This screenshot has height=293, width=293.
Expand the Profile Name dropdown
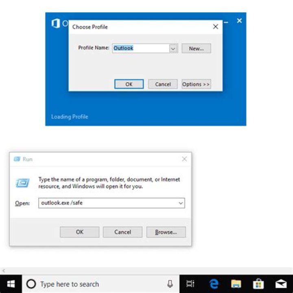tap(173, 48)
